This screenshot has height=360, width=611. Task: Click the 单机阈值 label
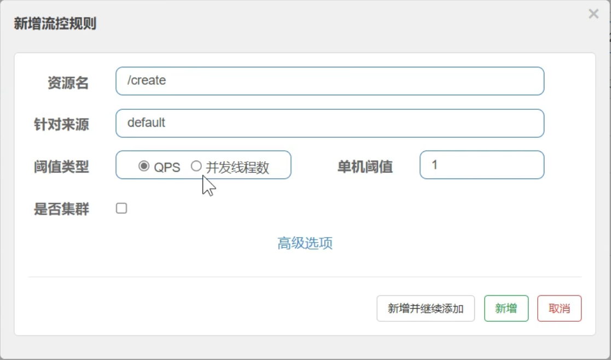pyautogui.click(x=365, y=167)
